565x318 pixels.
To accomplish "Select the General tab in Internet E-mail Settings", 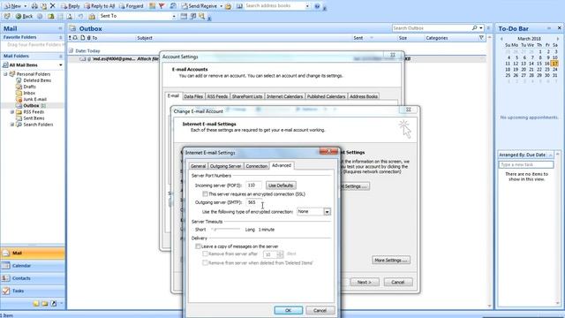I will [198, 166].
